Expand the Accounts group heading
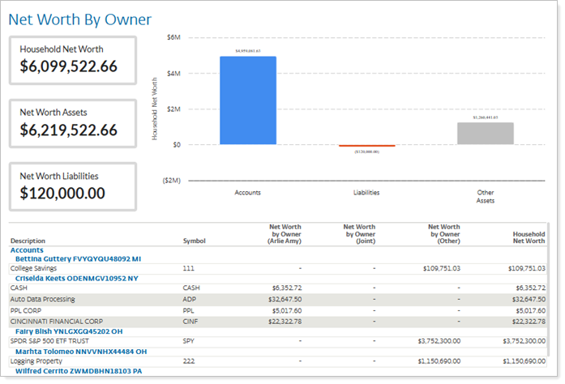The image size is (565, 384). [x=27, y=250]
